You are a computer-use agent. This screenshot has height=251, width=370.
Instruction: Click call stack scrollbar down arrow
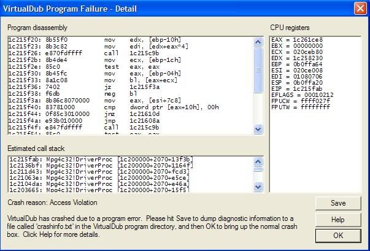[258, 187]
